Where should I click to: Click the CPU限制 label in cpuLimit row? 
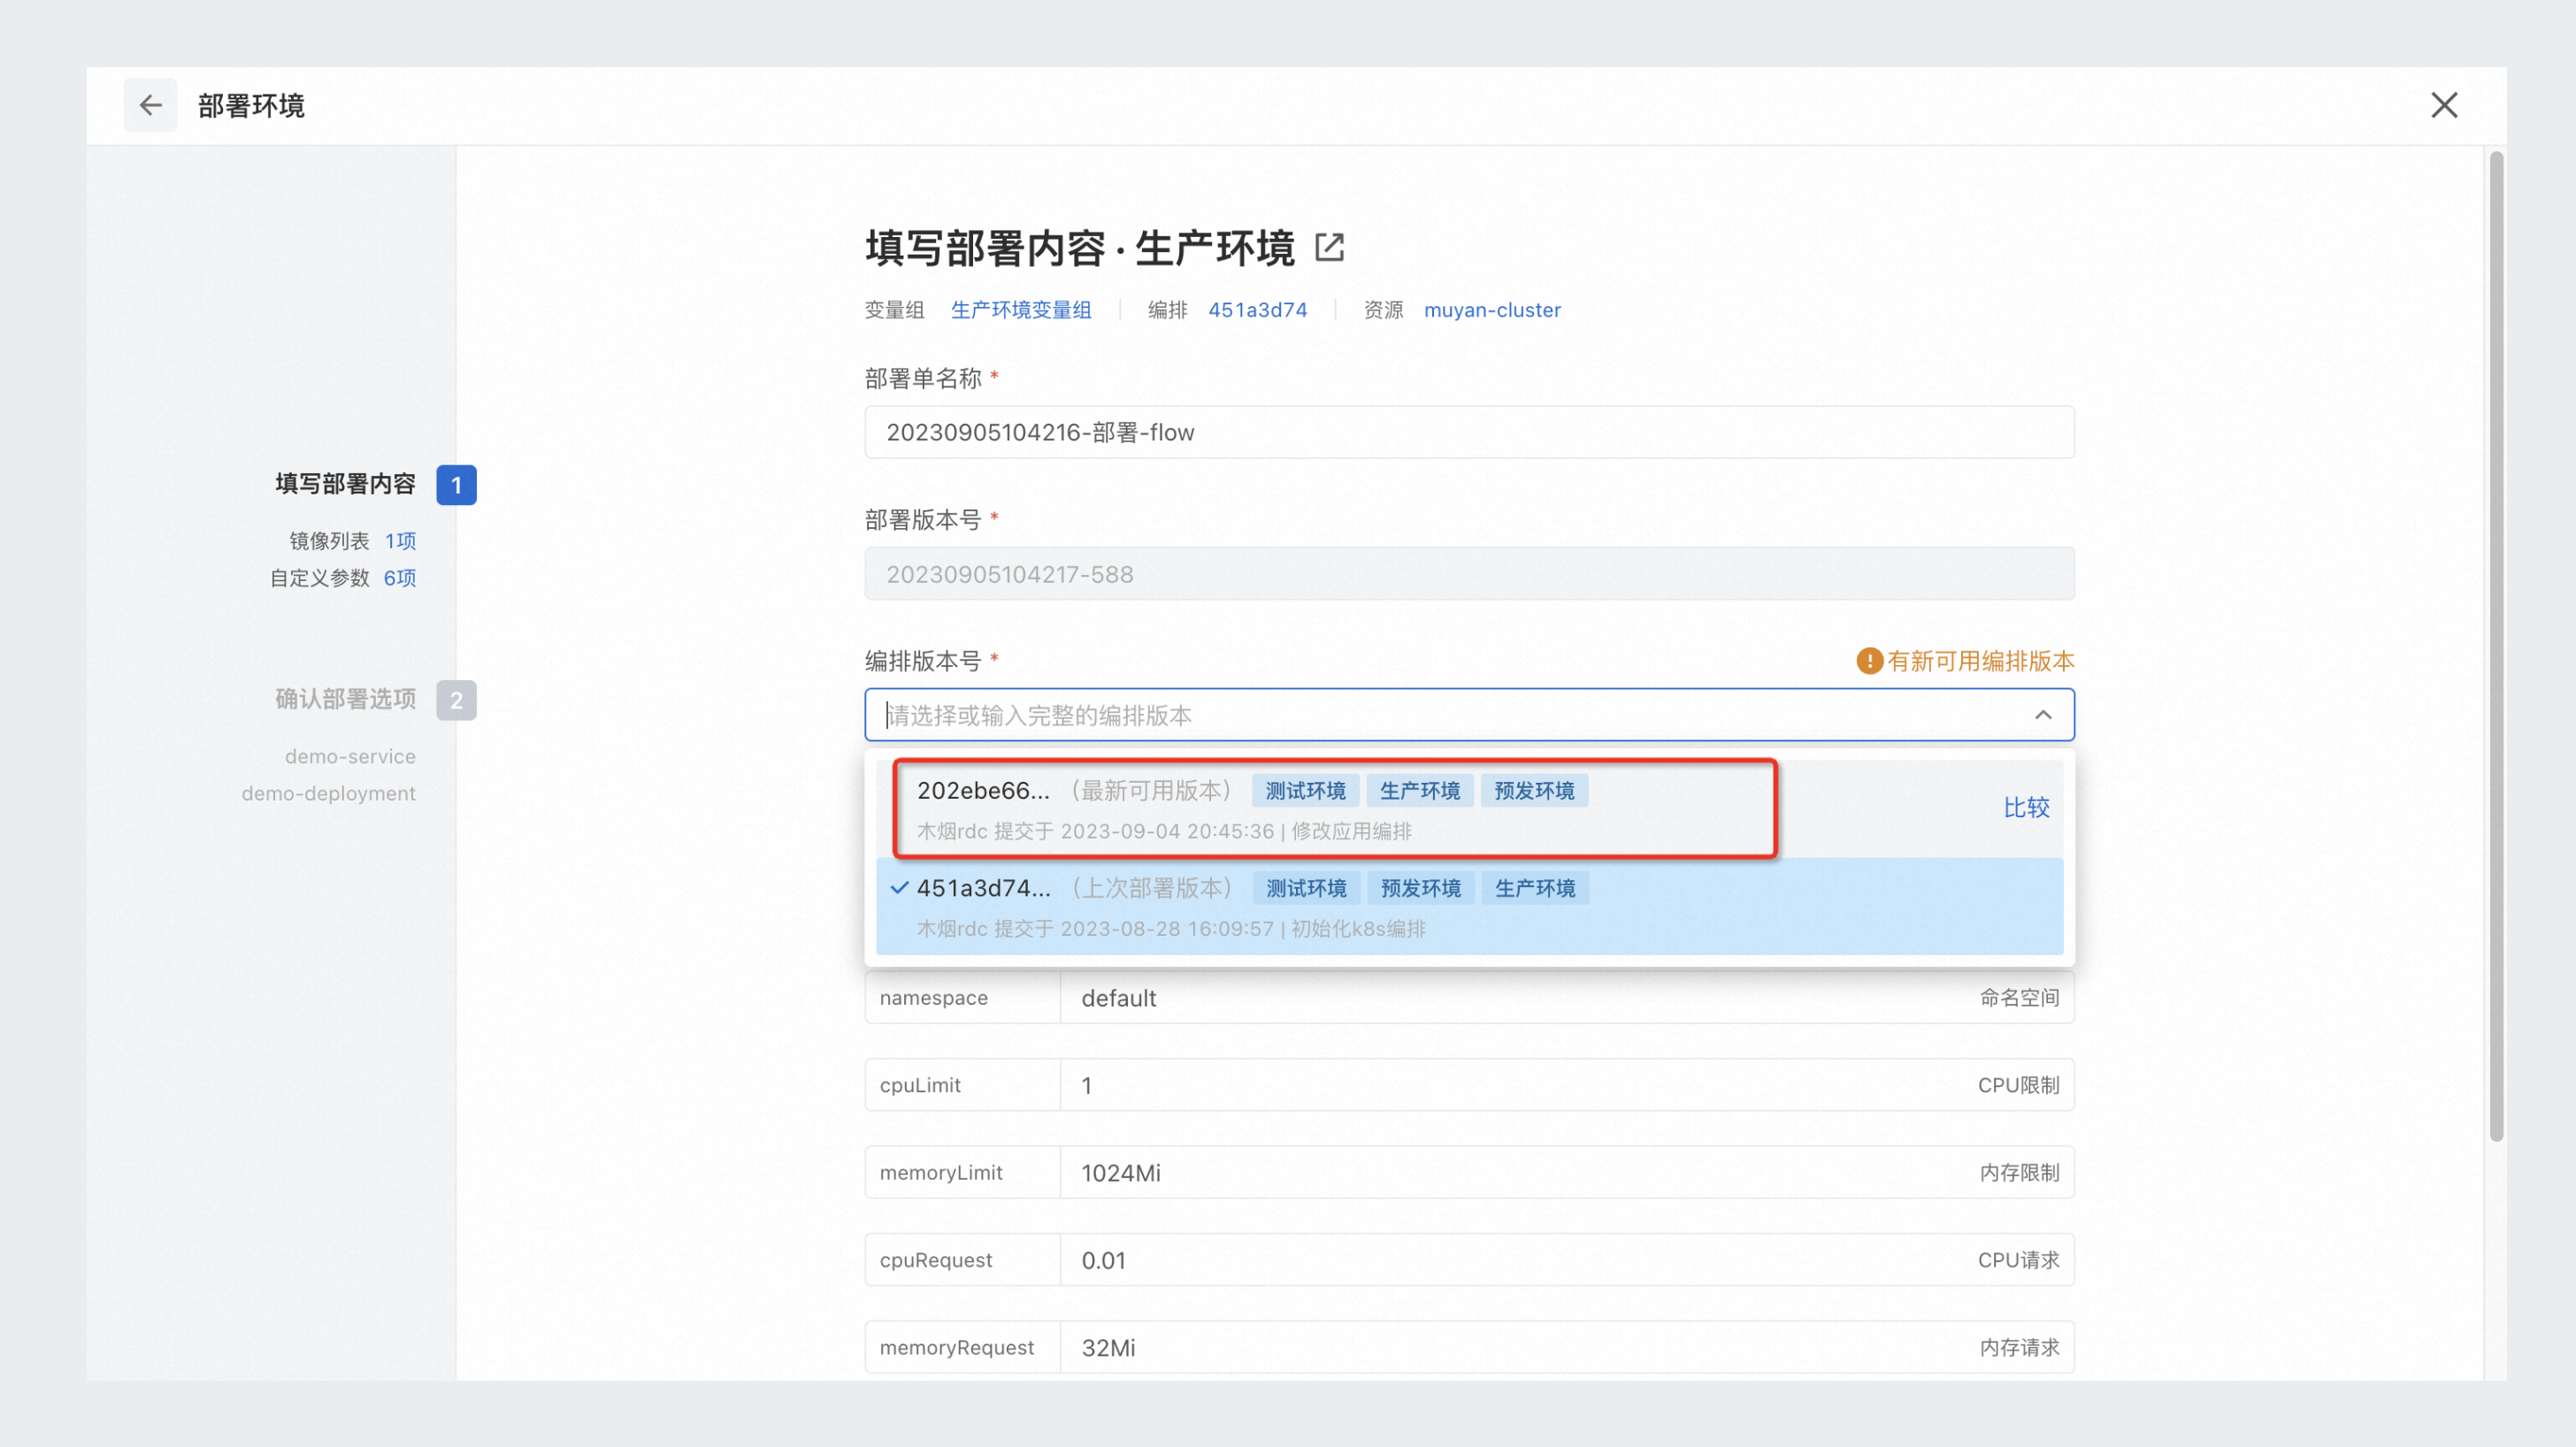pyautogui.click(x=2018, y=1085)
